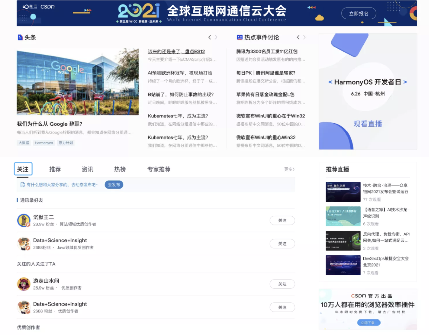The width and height of the screenshot is (429, 335).
Task: Follow 游走山水间 with 关注 button
Action: click(x=282, y=284)
